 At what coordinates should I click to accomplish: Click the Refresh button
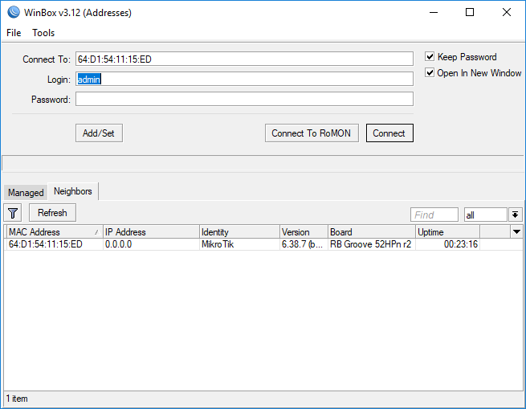[52, 213]
